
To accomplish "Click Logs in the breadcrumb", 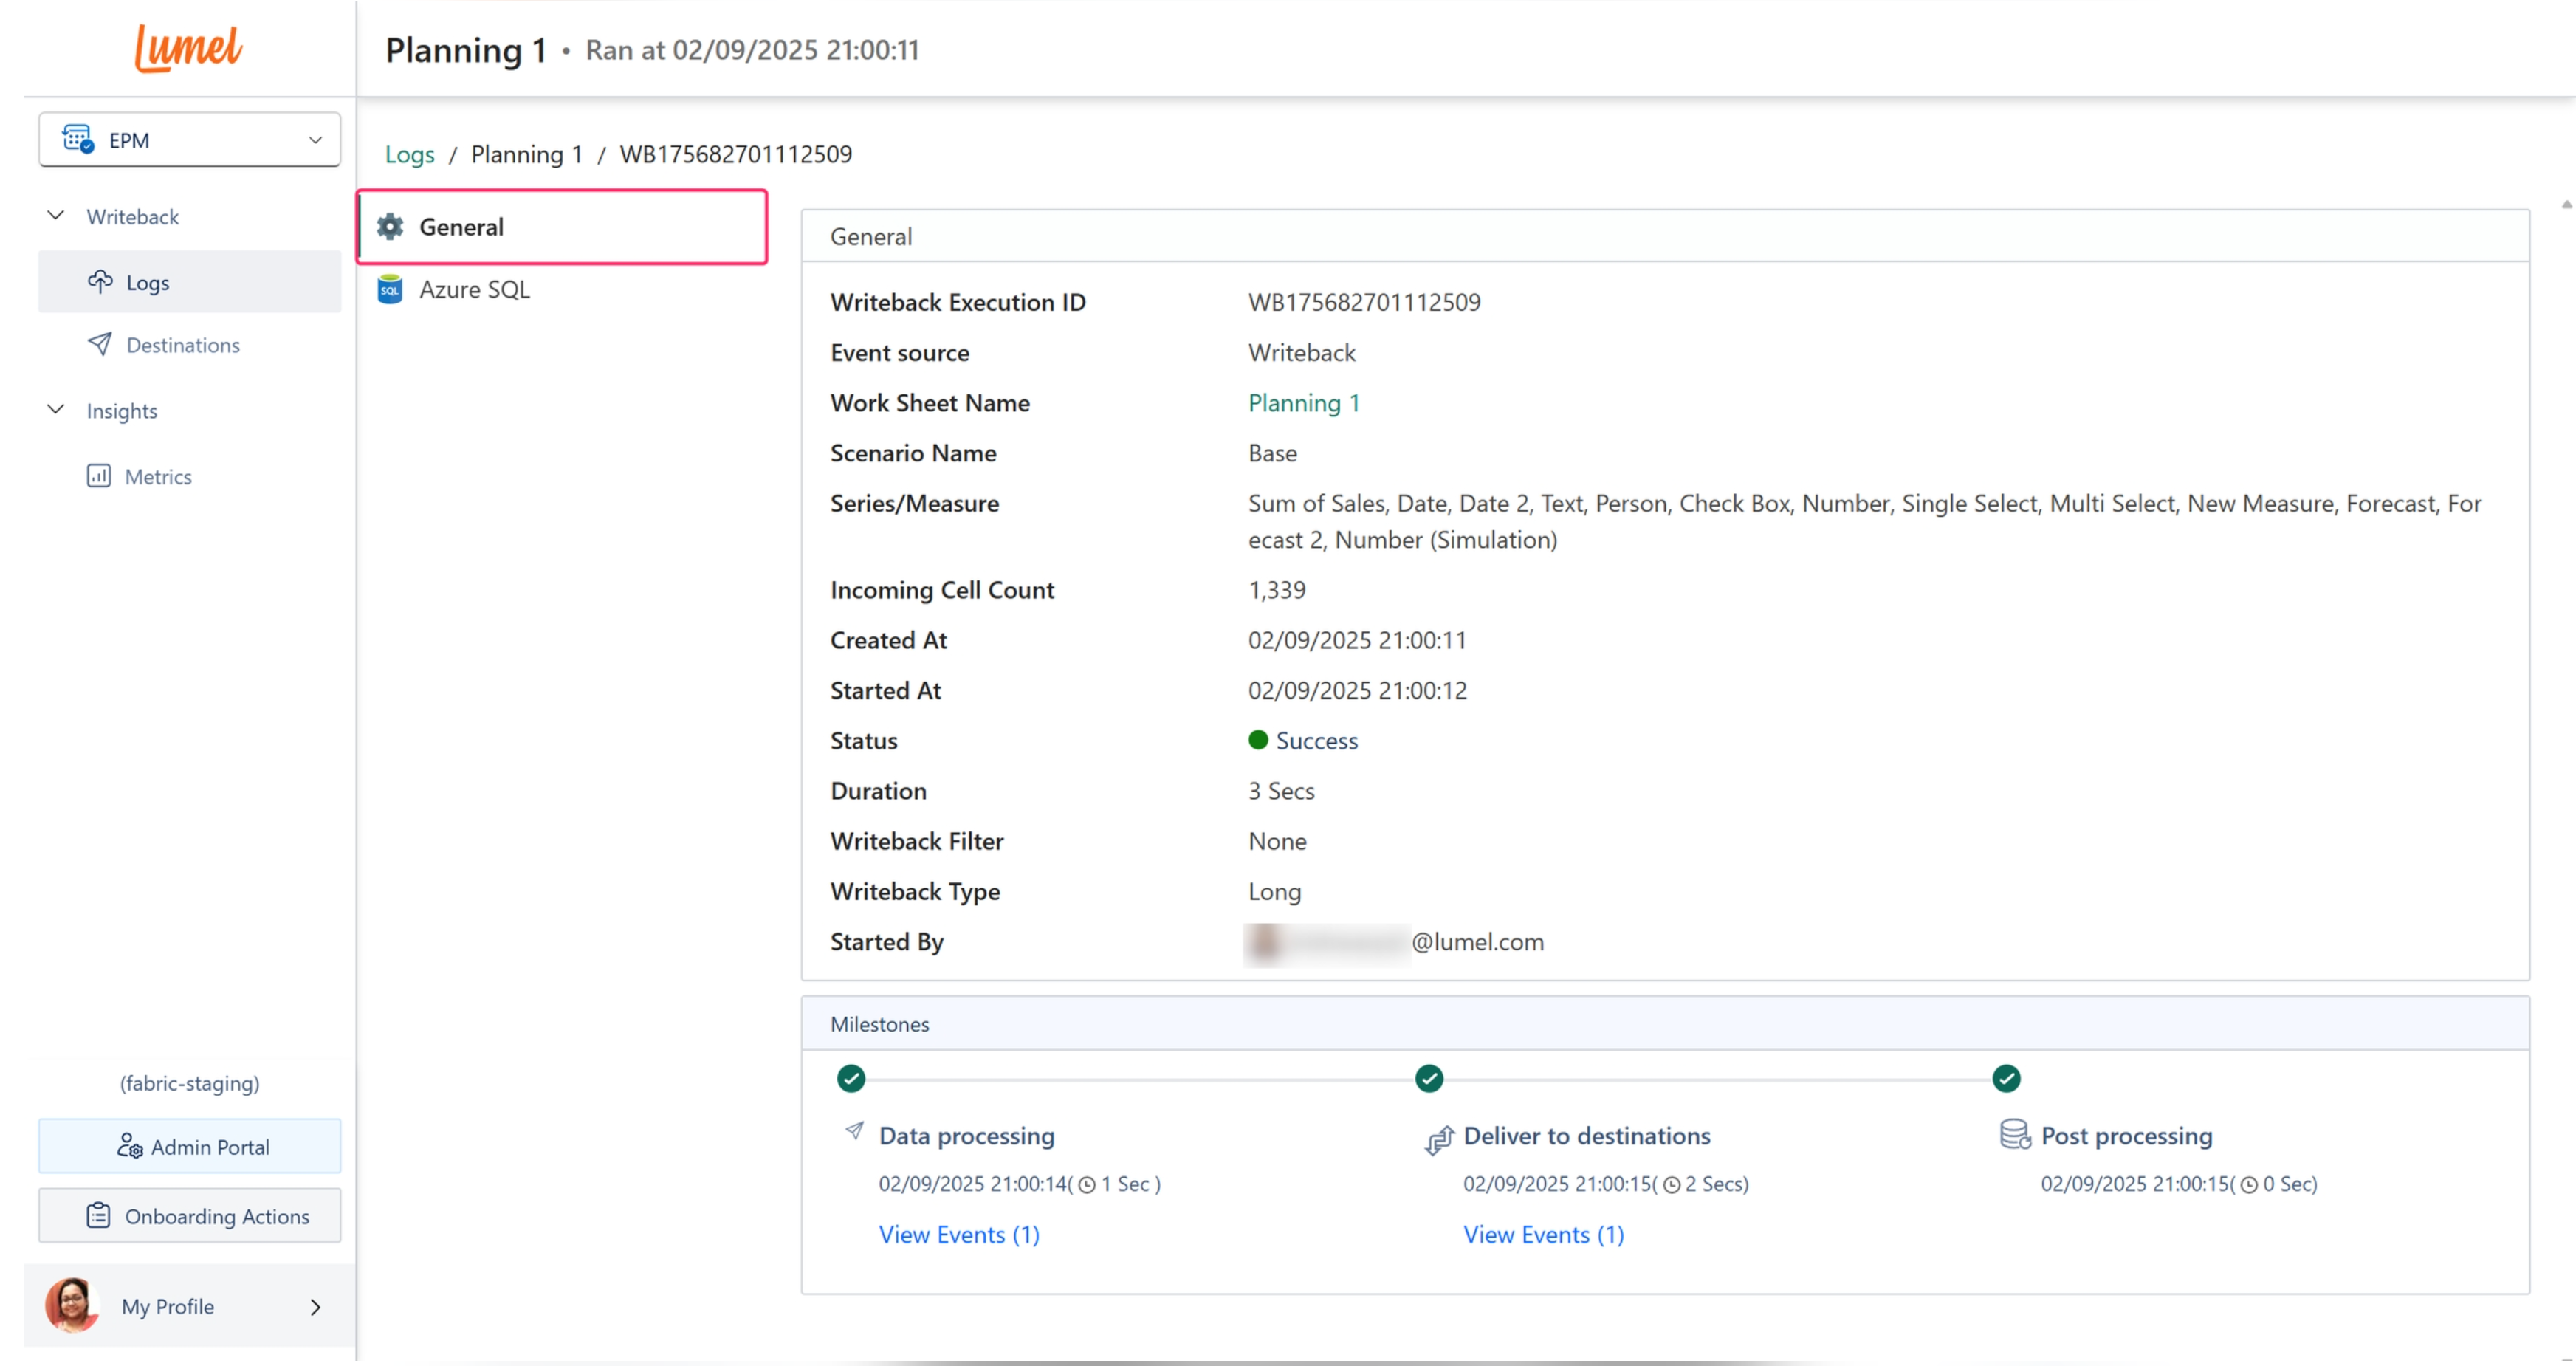I will point(410,154).
